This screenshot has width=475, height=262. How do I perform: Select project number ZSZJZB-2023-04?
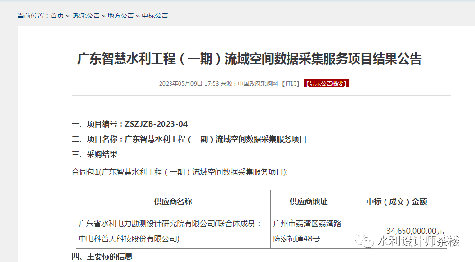pos(156,124)
